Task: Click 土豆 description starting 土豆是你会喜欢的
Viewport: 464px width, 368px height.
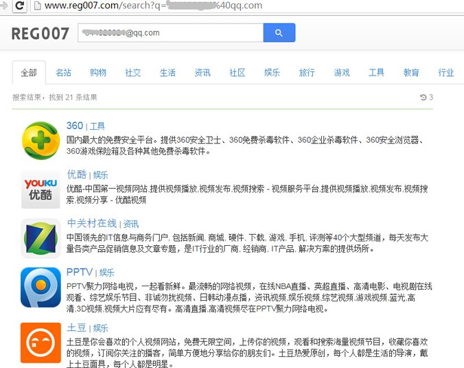Action: 247,353
